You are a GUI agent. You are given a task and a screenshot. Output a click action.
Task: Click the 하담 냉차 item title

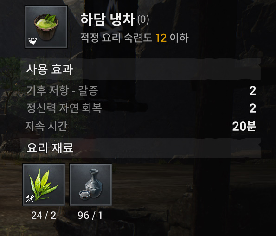(108, 19)
